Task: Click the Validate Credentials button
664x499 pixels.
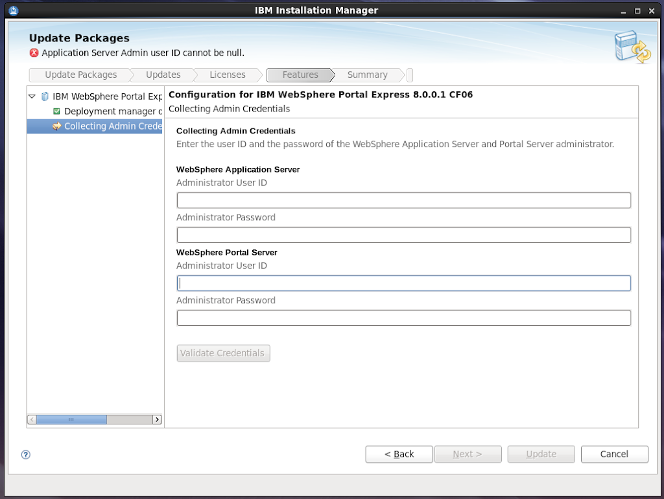Action: point(222,353)
